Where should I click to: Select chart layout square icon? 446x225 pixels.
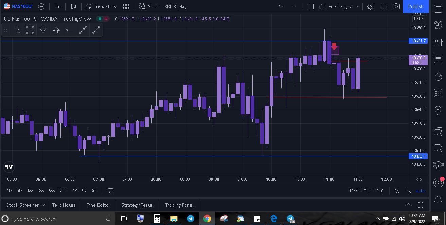point(310,6)
